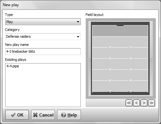Click the question mark Help icon

[x=64, y=115]
